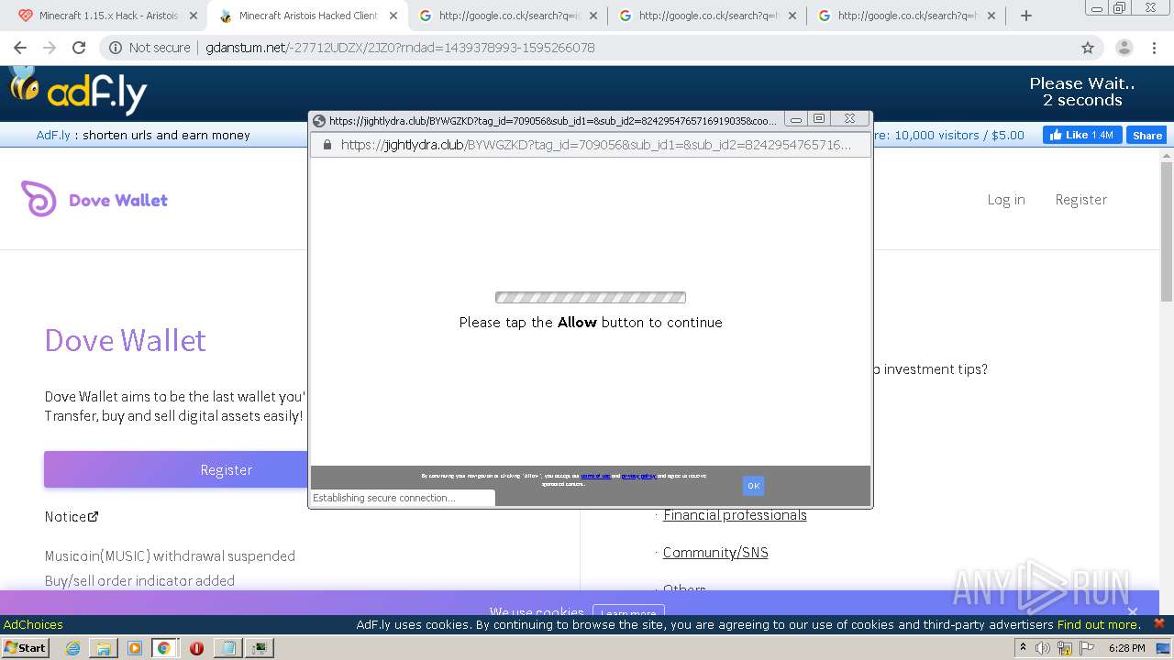1174x660 pixels.
Task: Click the Facebook Share button
Action: pyautogui.click(x=1146, y=135)
